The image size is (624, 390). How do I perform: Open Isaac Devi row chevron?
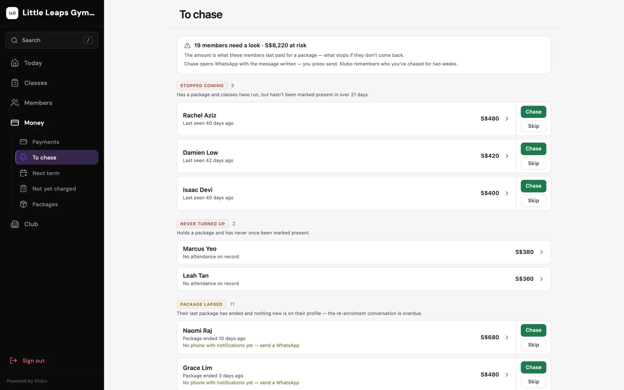tap(507, 193)
